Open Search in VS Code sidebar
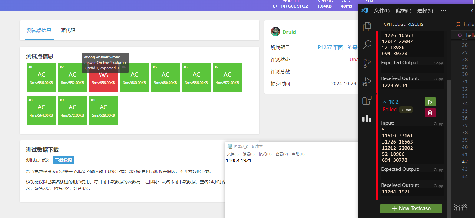475x218 pixels. 367,45
